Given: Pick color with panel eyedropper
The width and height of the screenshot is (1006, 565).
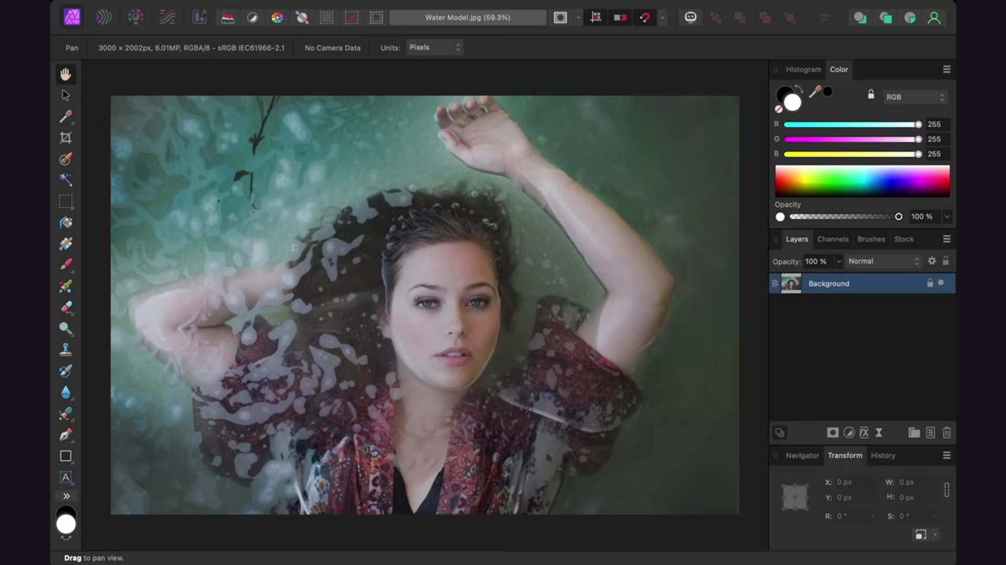Looking at the screenshot, I should pos(815,92).
